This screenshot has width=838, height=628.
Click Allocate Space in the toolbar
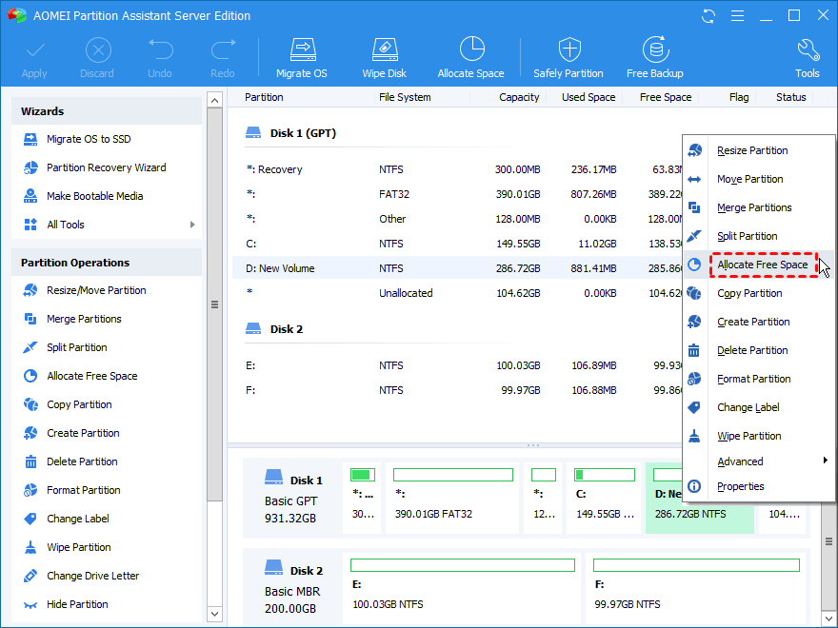pyautogui.click(x=470, y=57)
